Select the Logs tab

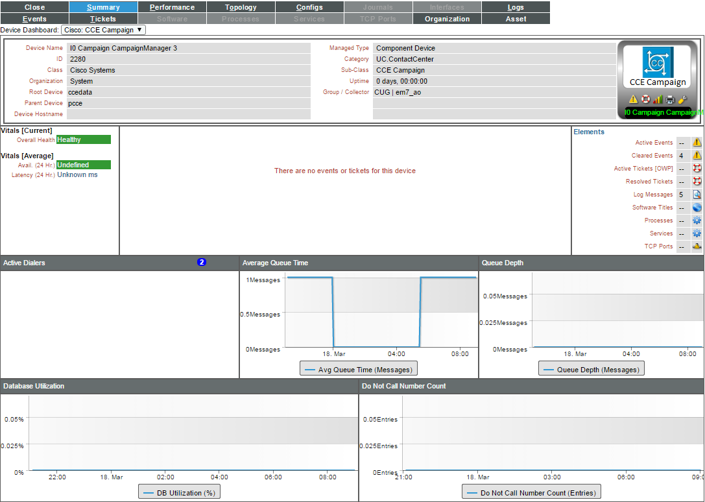516,7
